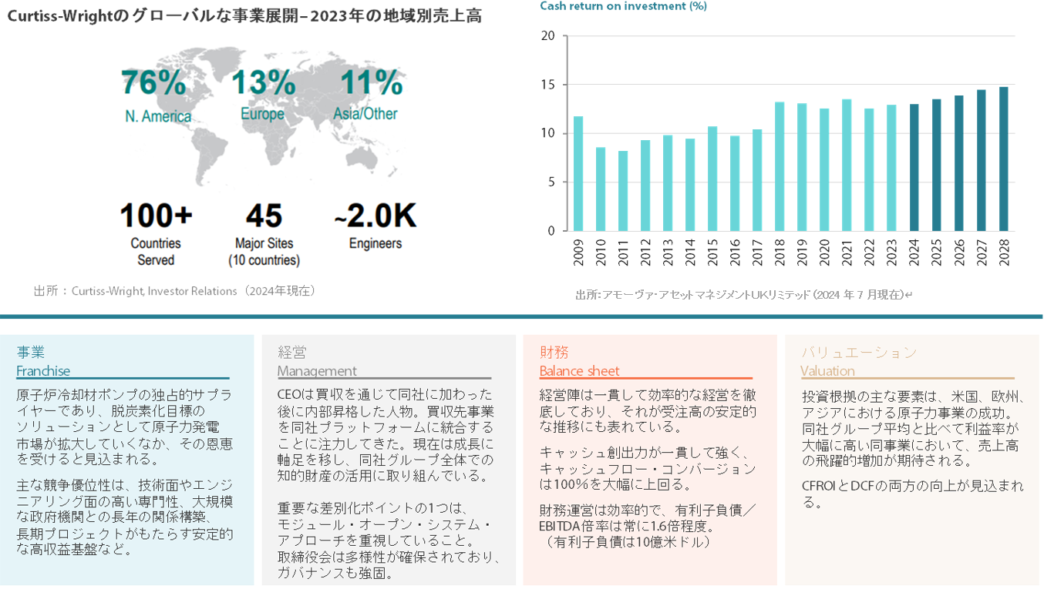Select the '15' y-axis value
Image resolution: width=1044 pixels, height=589 pixels.
(x=548, y=85)
